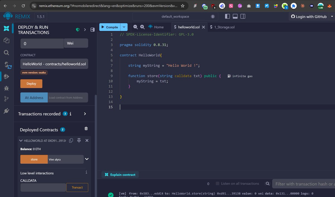Screen dimensions: 335x197
Task: Open the HelloWorld contract selection dropdown
Action: (54, 64)
